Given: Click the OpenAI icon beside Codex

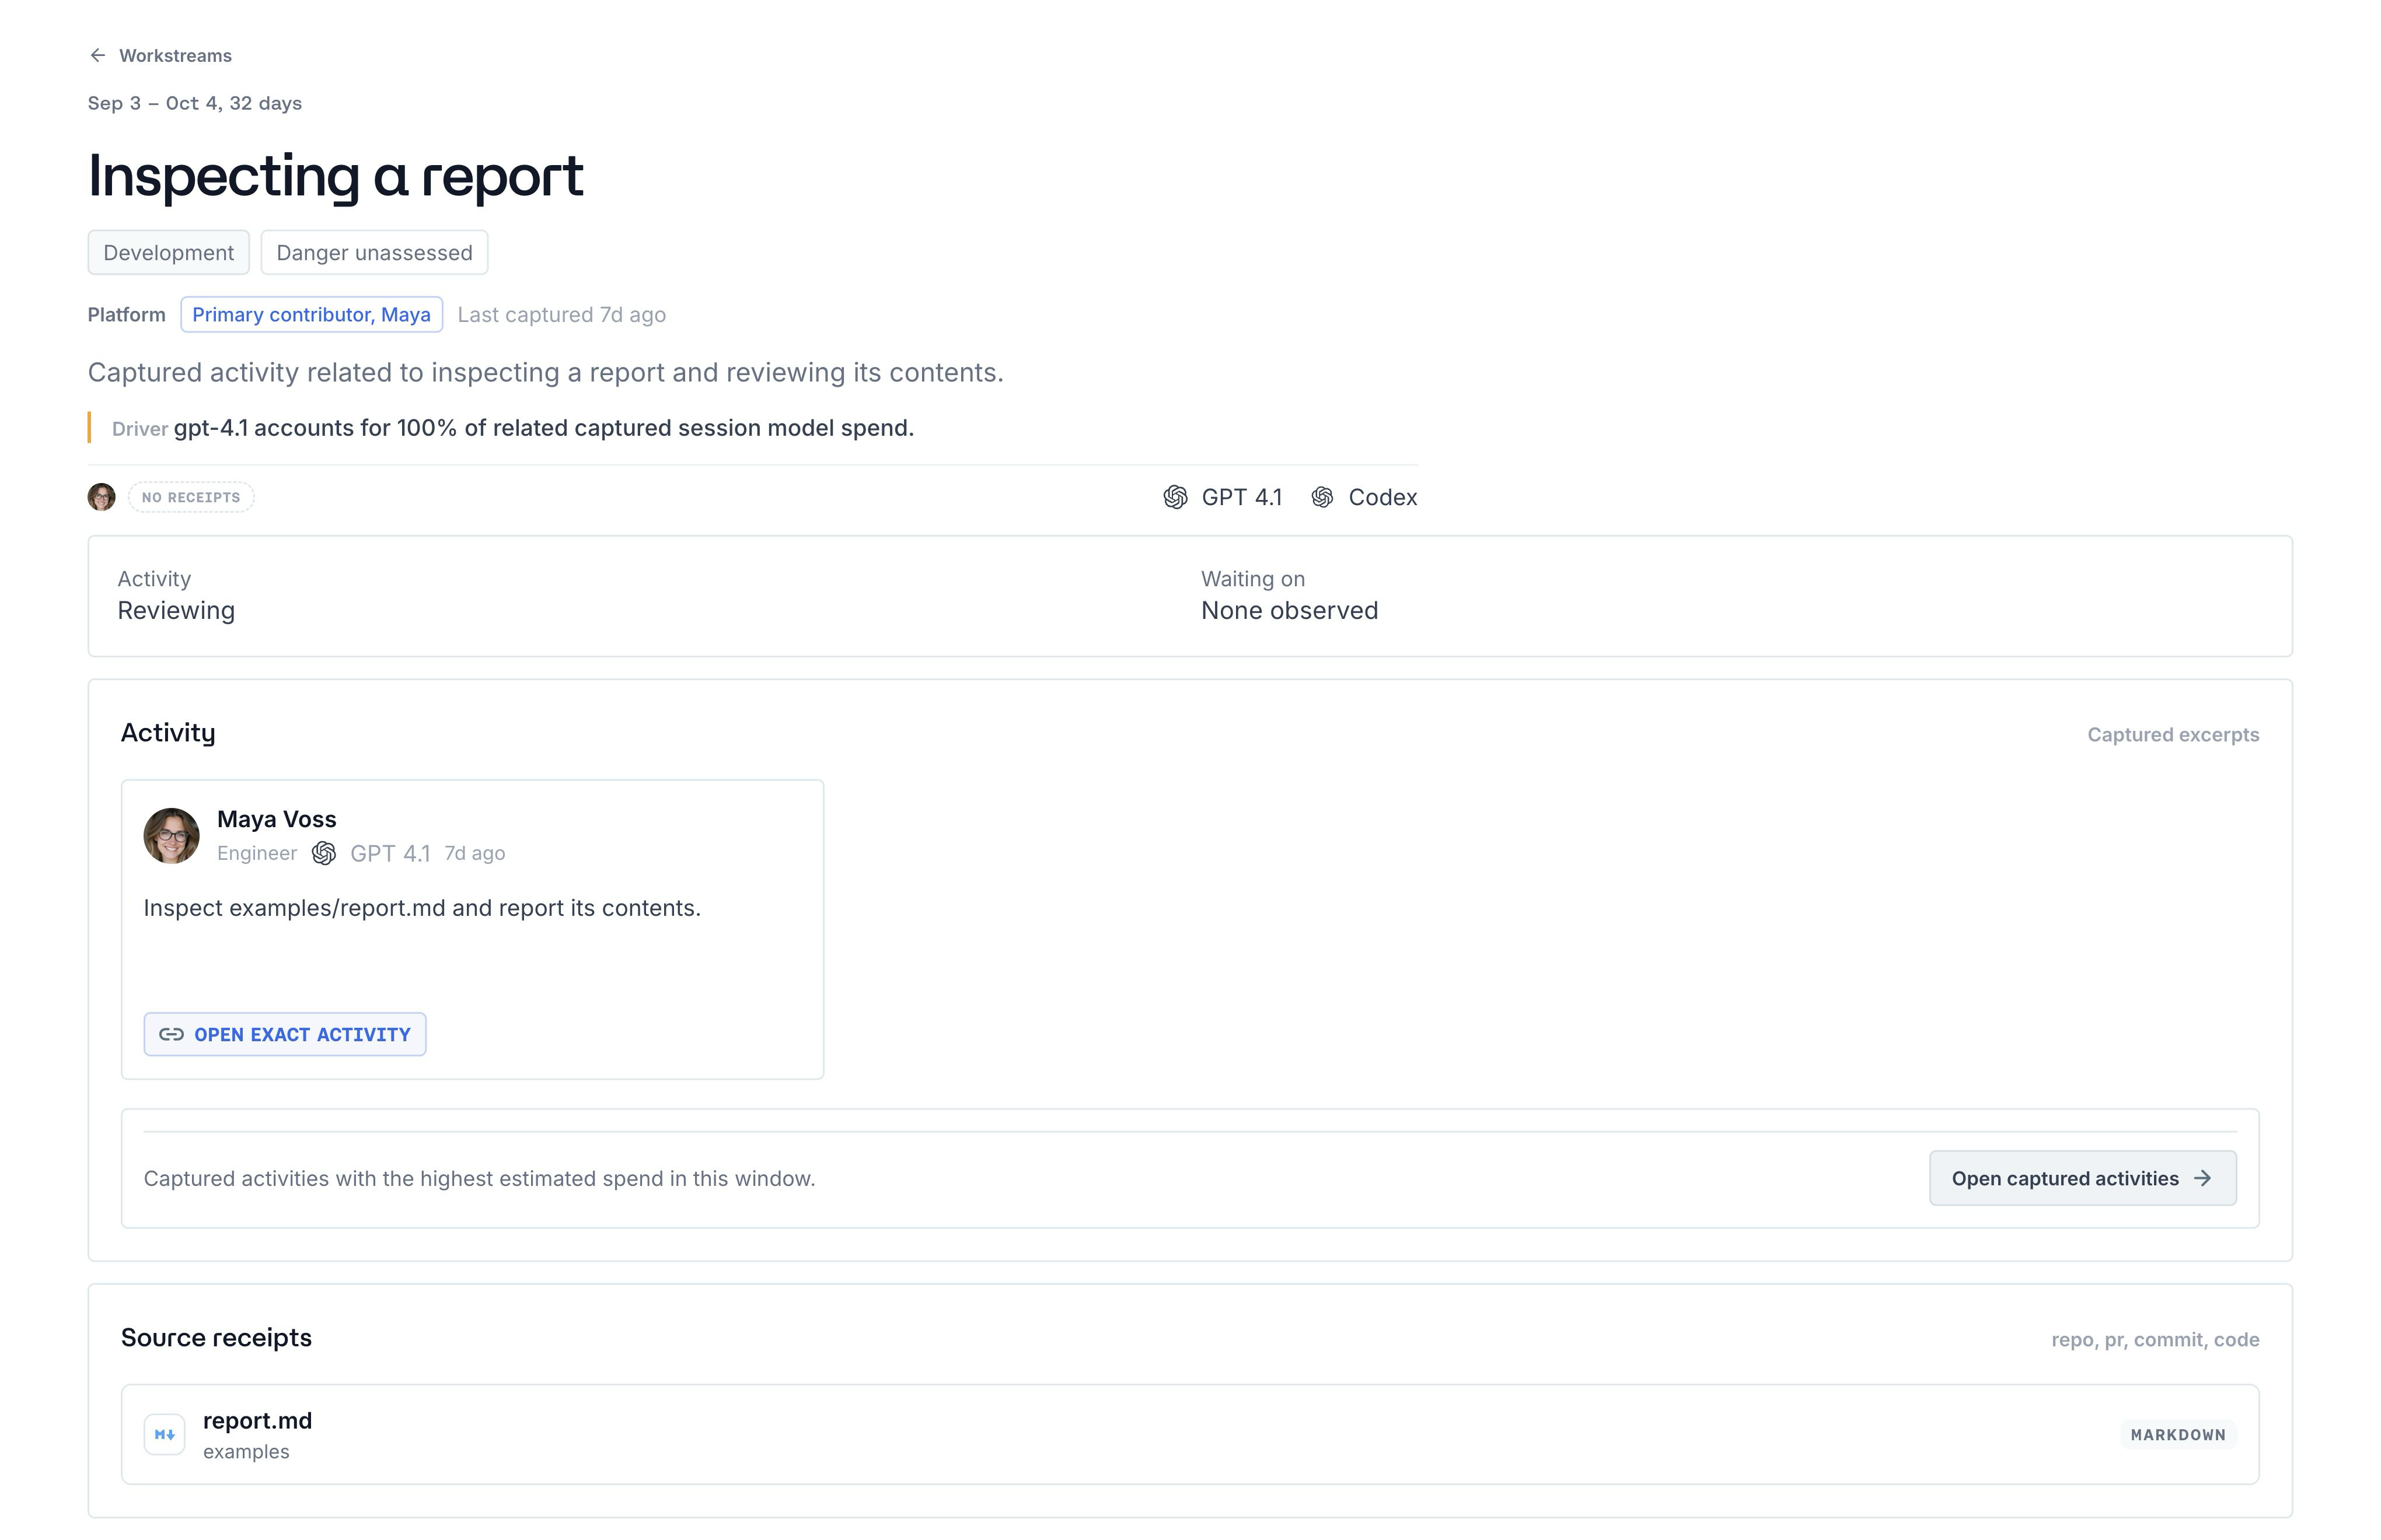Looking at the screenshot, I should pyautogui.click(x=1322, y=497).
